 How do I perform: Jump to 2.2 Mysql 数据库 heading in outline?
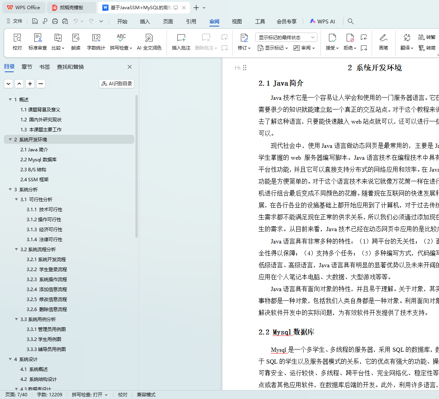(x=38, y=160)
